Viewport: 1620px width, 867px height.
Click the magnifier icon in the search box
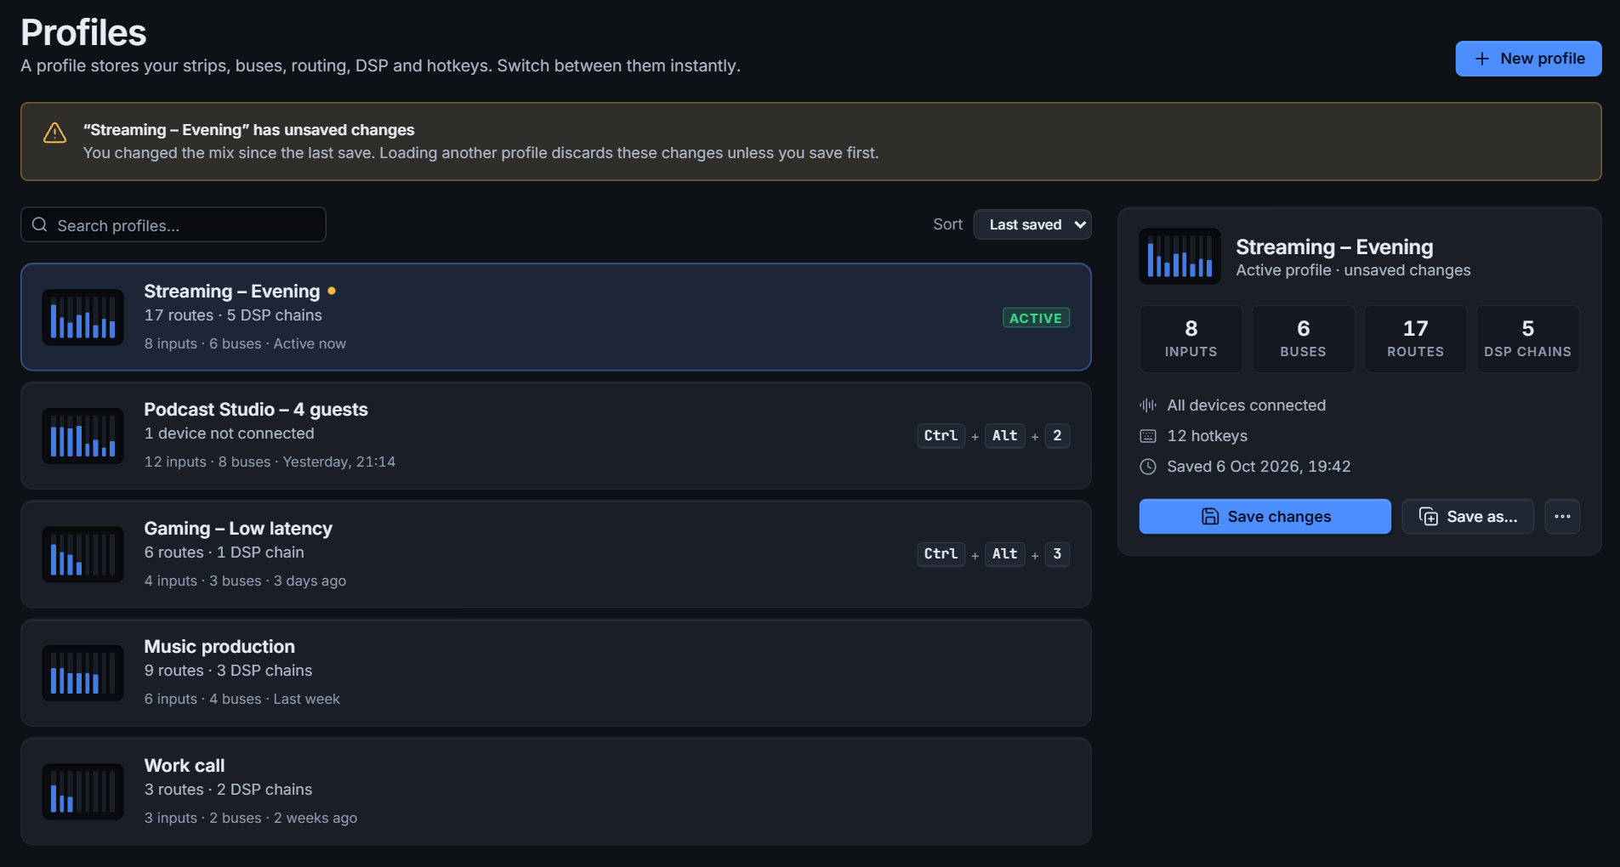pyautogui.click(x=39, y=224)
